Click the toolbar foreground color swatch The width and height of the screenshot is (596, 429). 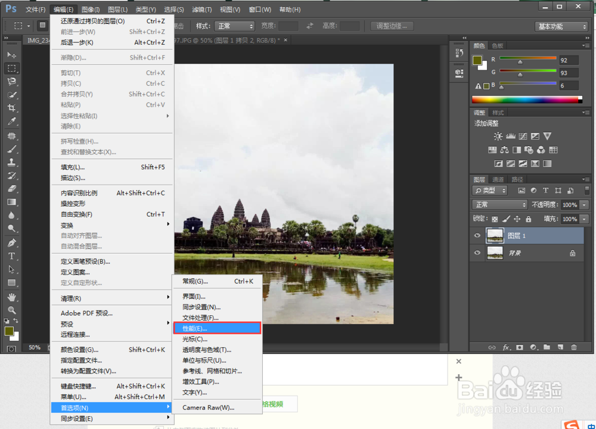point(9,331)
